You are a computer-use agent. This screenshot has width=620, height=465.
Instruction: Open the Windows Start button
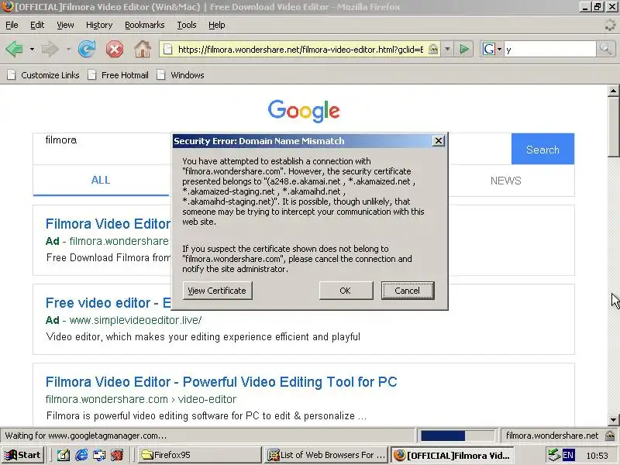22,455
